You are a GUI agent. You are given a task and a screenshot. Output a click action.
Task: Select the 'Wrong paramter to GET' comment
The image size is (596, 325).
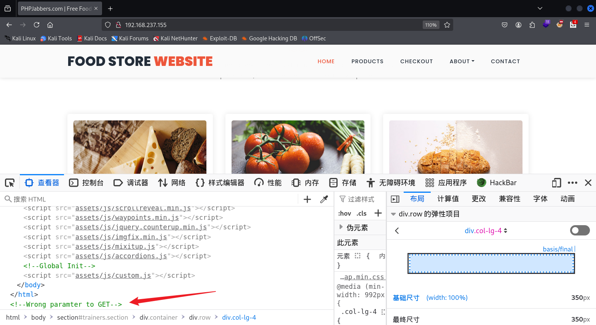(66, 304)
